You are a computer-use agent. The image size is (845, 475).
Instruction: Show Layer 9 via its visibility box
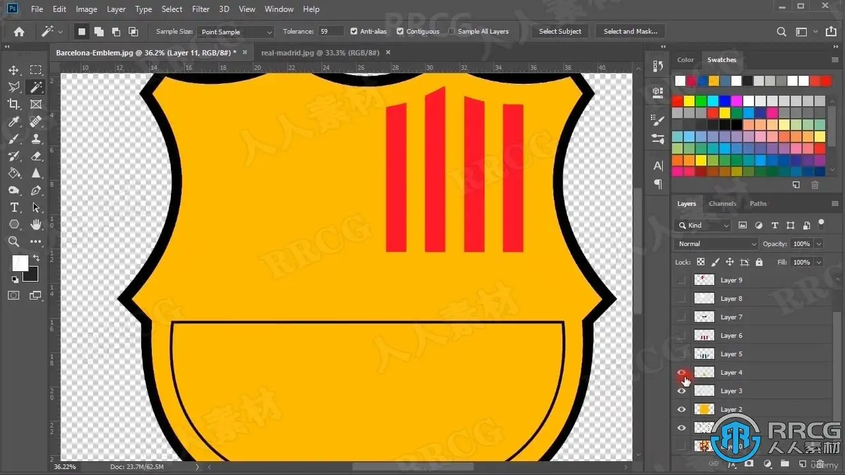[x=682, y=280]
